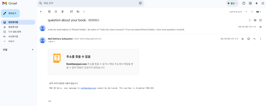
Task: Click the 편지쓰기 compose button
Action: [x=10, y=13]
